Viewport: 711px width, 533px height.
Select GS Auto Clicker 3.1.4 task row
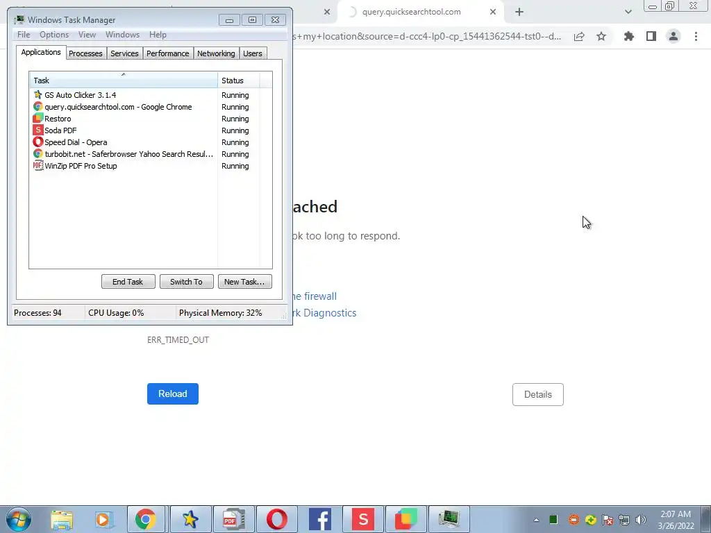(x=145, y=95)
